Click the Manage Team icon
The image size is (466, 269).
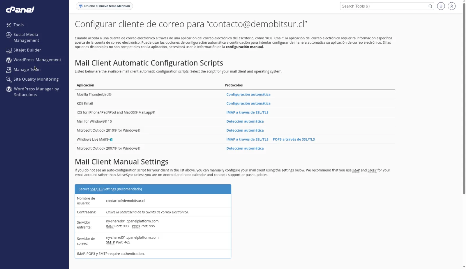9,70
